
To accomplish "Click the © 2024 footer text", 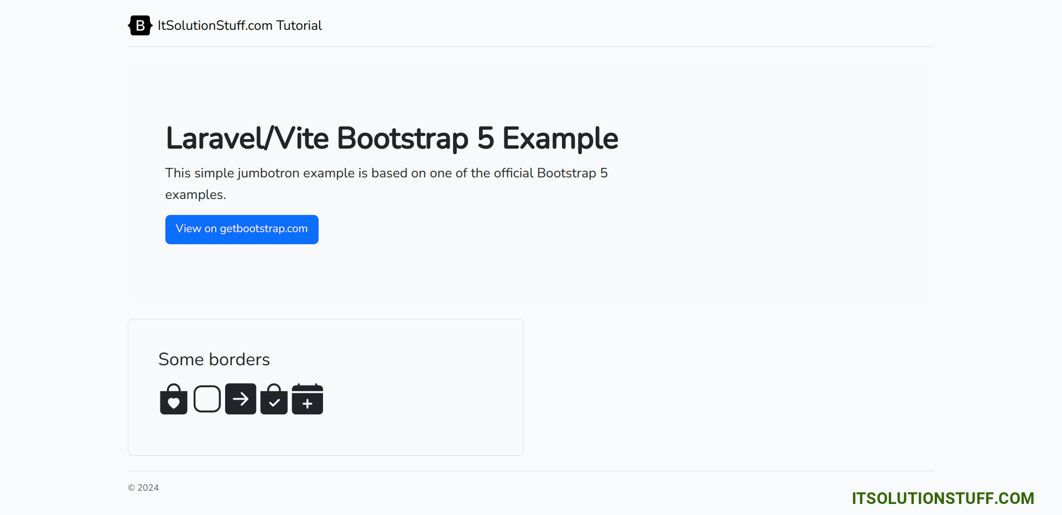I will (143, 487).
